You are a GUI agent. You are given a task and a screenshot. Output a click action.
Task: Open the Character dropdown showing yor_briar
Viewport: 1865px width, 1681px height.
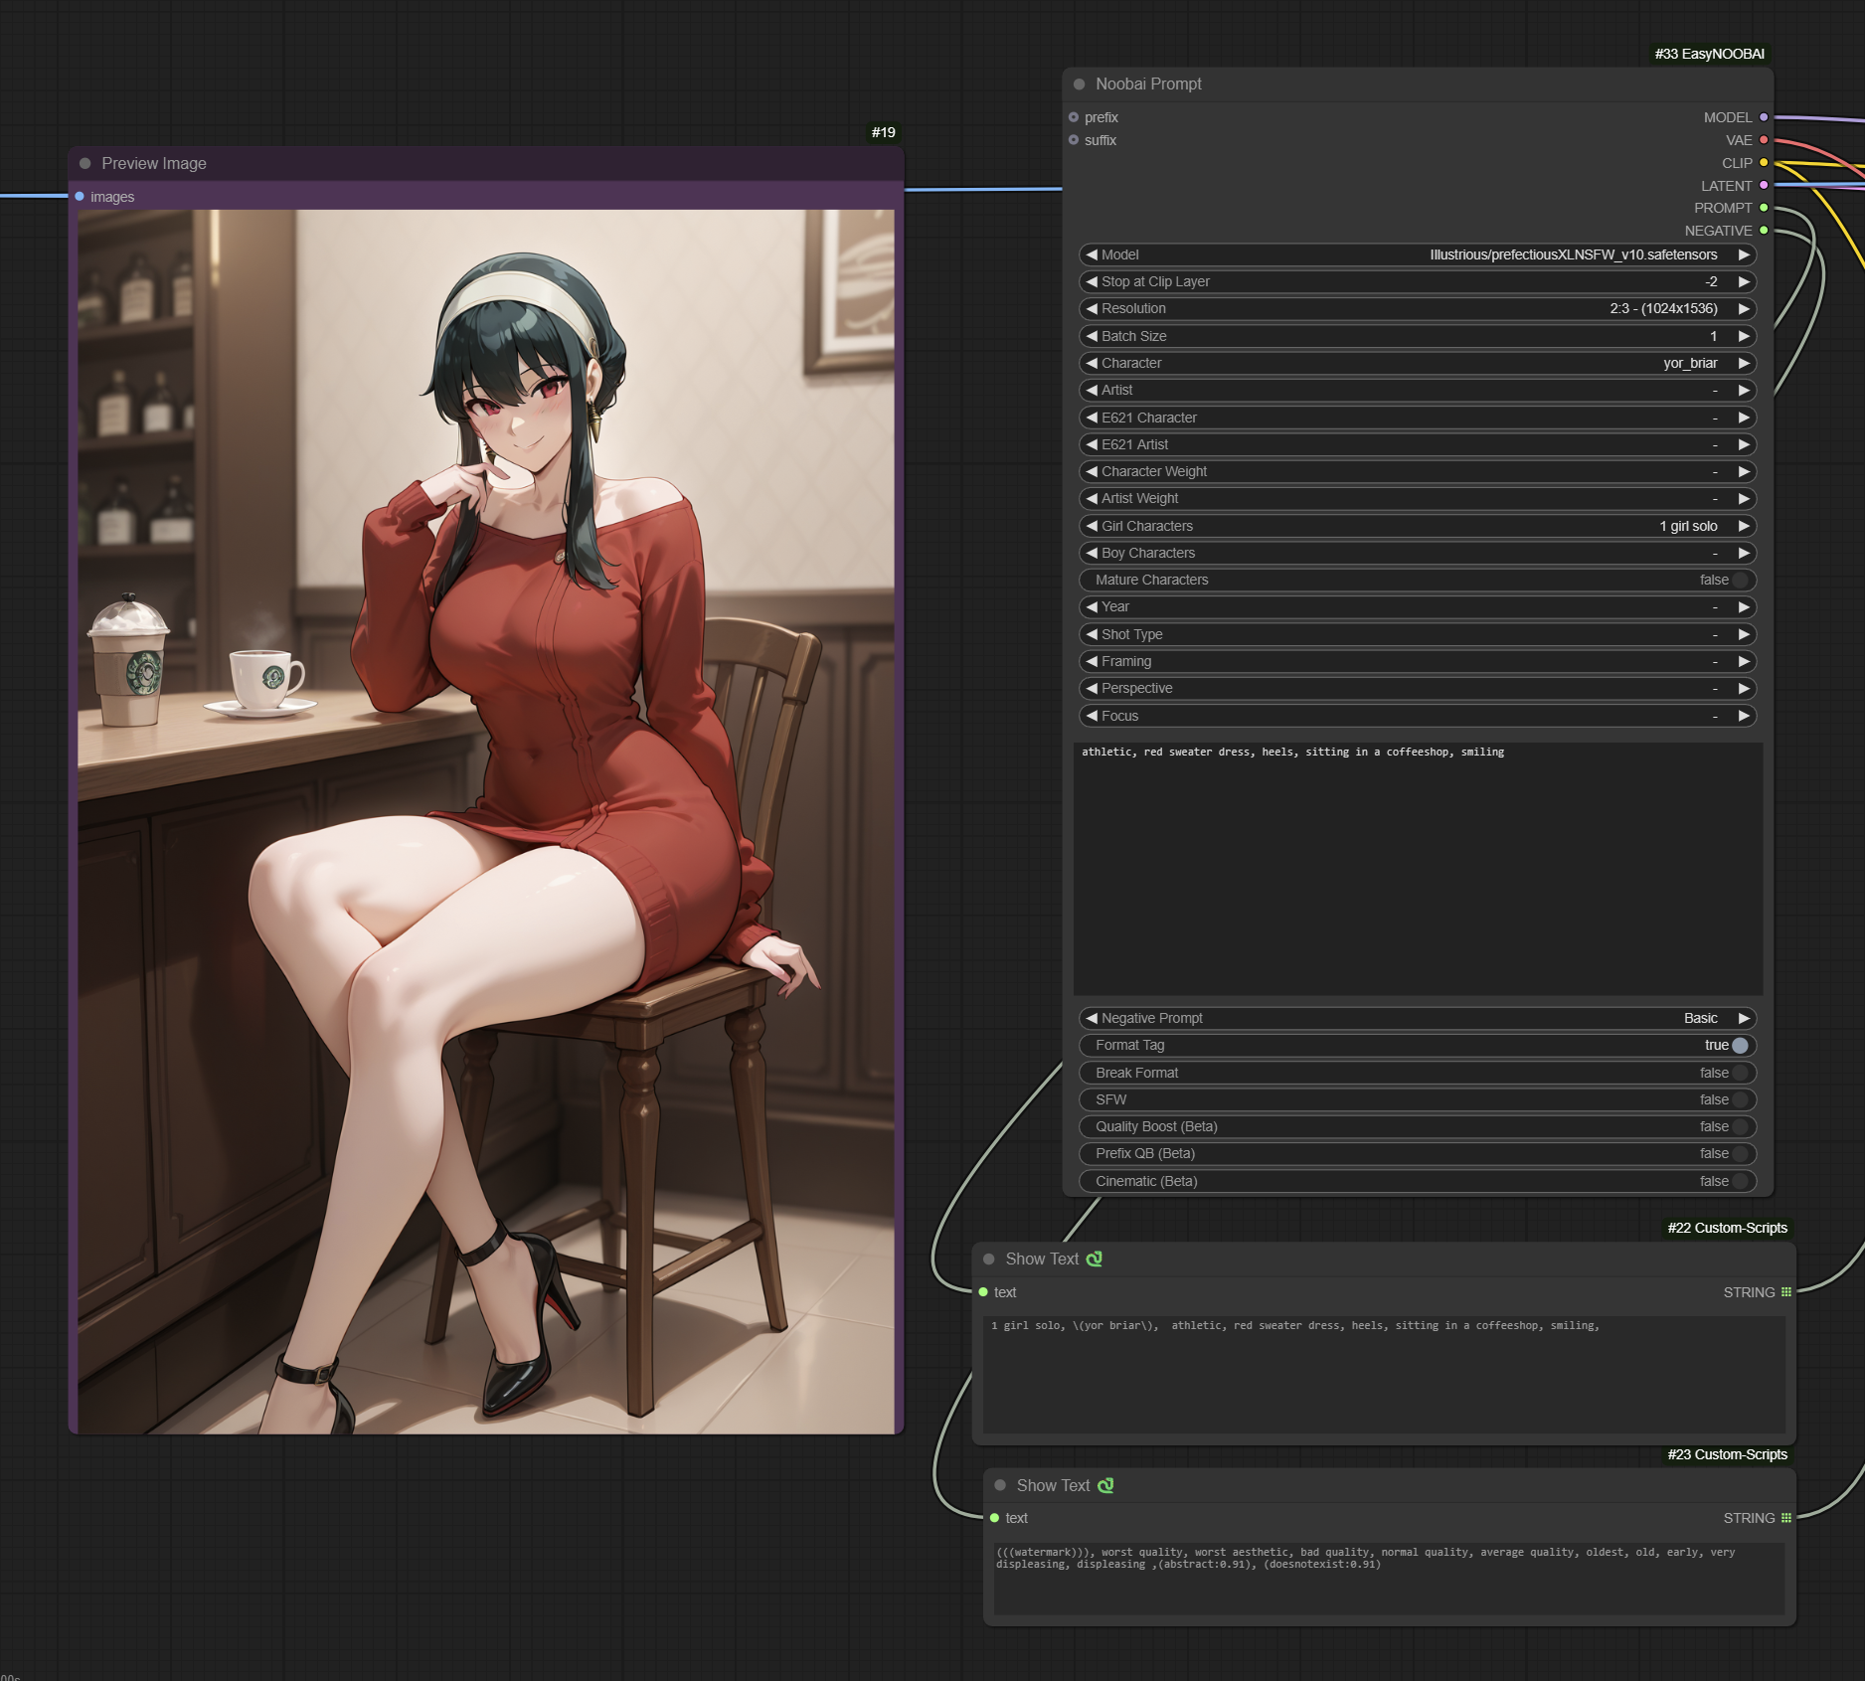point(1417,364)
